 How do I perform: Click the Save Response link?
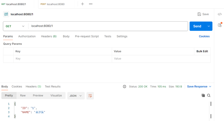(x=197, y=86)
